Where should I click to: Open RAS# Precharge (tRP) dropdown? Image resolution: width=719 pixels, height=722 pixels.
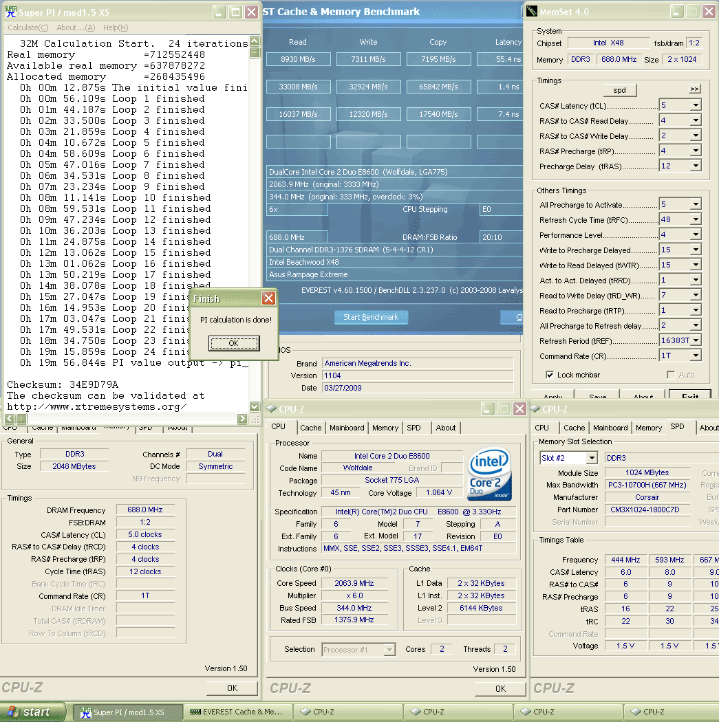[696, 151]
